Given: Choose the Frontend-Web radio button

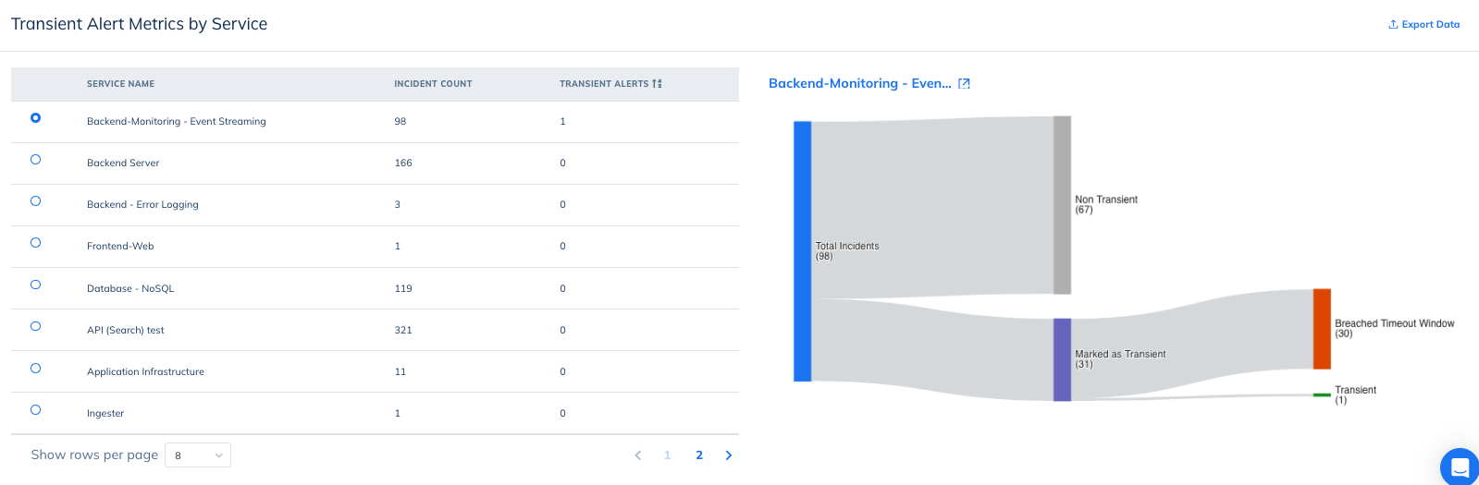Looking at the screenshot, I should pos(36,243).
